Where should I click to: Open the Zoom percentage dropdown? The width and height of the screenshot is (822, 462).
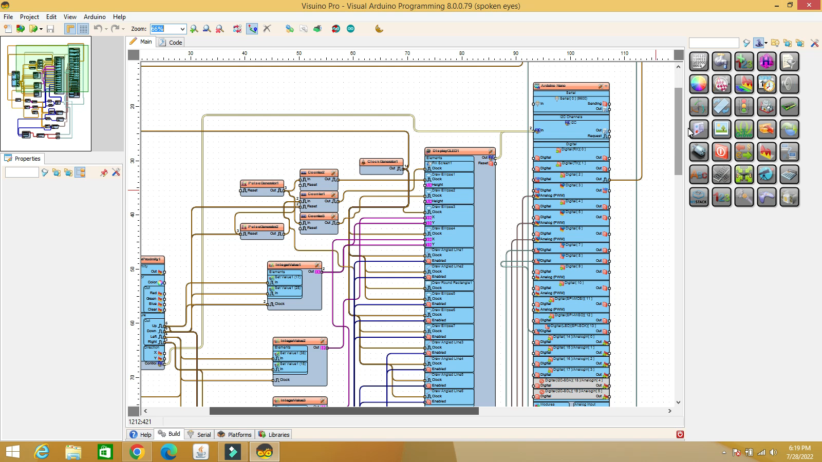coord(182,29)
